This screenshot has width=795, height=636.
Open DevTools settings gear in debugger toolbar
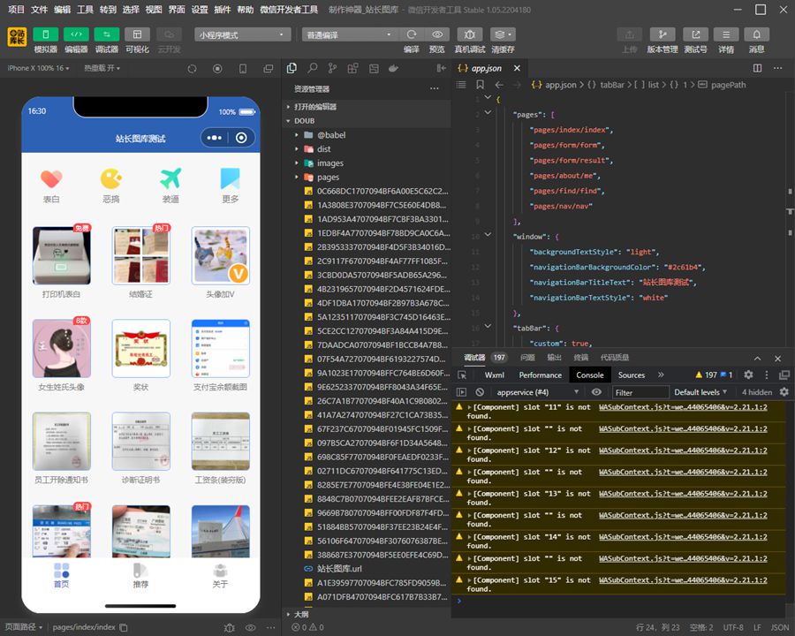(748, 375)
